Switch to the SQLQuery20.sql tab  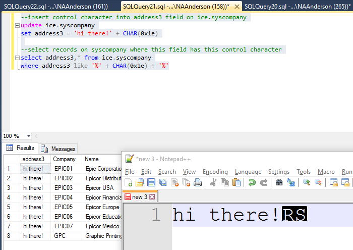pyautogui.click(x=298, y=7)
